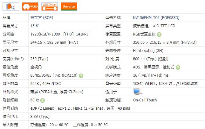Click the 屏幕类型 label

tap(113, 26)
